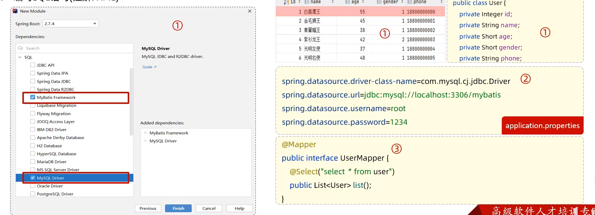Select table row with 白眉鹰王
595x215 pixels.
360,12
